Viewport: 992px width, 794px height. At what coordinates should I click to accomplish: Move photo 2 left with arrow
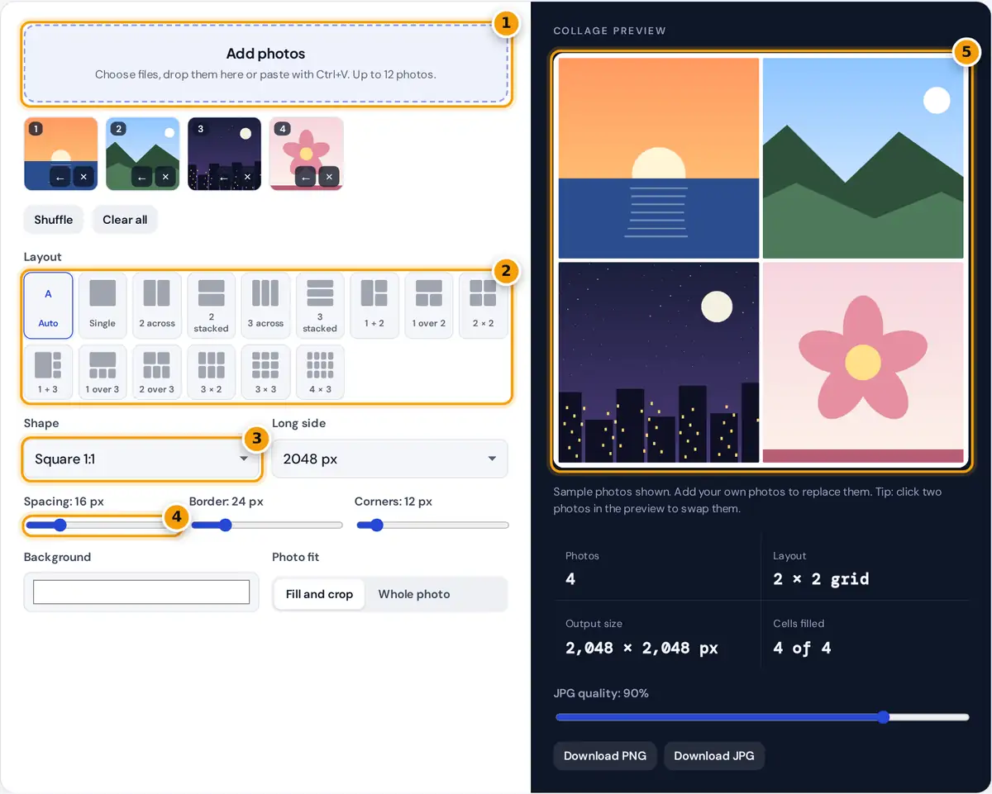(141, 177)
